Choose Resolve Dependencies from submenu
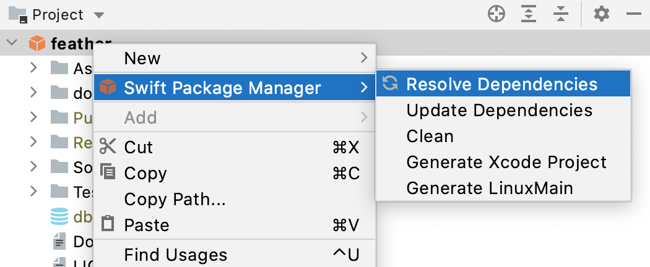This screenshot has height=267, width=650. (x=501, y=85)
